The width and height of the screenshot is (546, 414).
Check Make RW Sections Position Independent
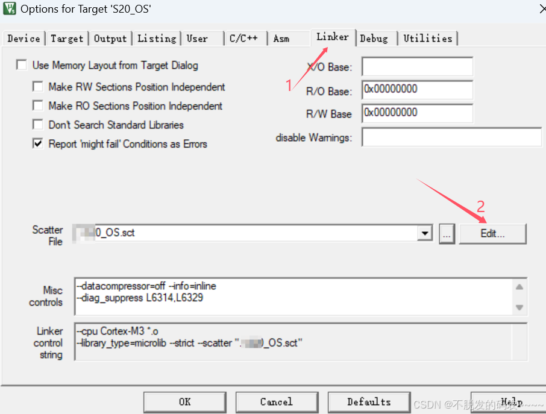[38, 86]
